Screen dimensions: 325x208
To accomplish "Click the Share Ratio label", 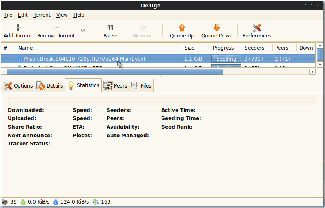I will (25, 127).
